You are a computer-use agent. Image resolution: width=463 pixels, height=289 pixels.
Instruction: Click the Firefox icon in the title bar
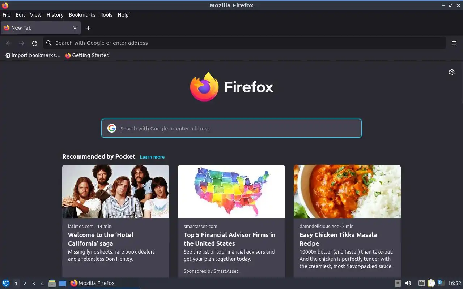click(x=5, y=5)
